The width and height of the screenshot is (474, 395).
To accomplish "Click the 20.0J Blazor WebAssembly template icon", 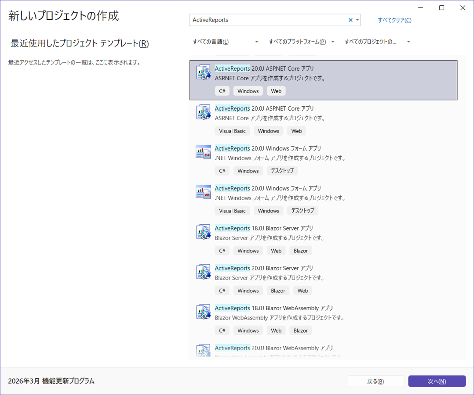I will (203, 351).
